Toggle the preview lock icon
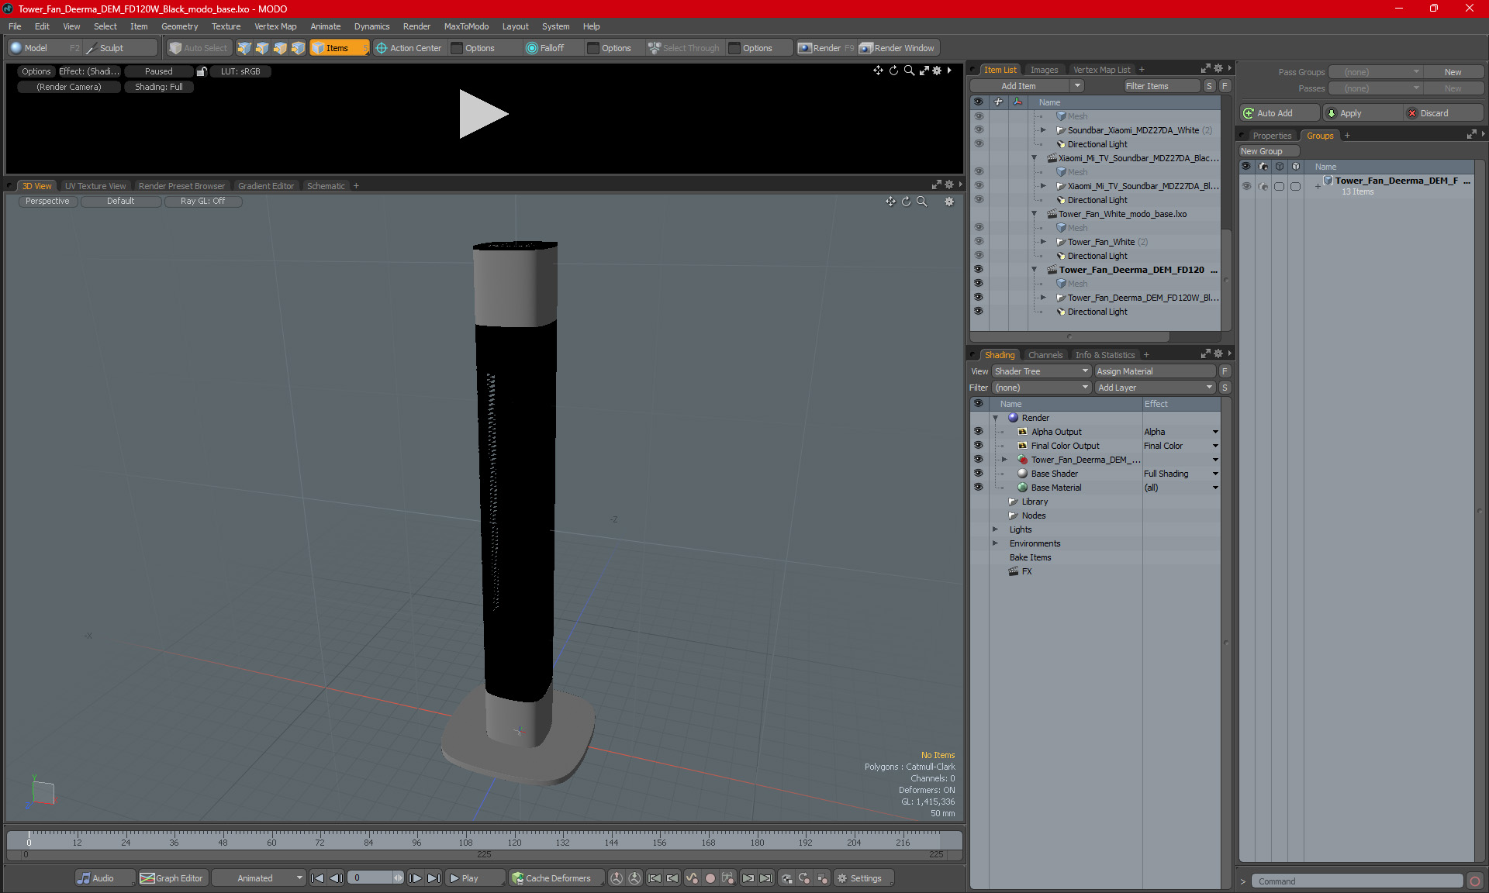1489x893 pixels. click(x=202, y=71)
